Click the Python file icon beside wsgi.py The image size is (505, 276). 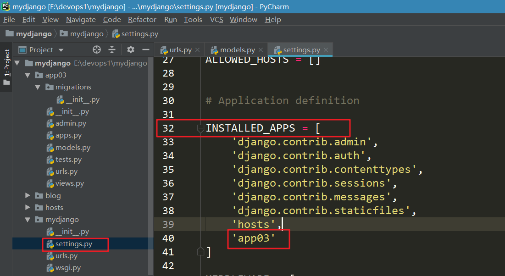click(x=50, y=268)
